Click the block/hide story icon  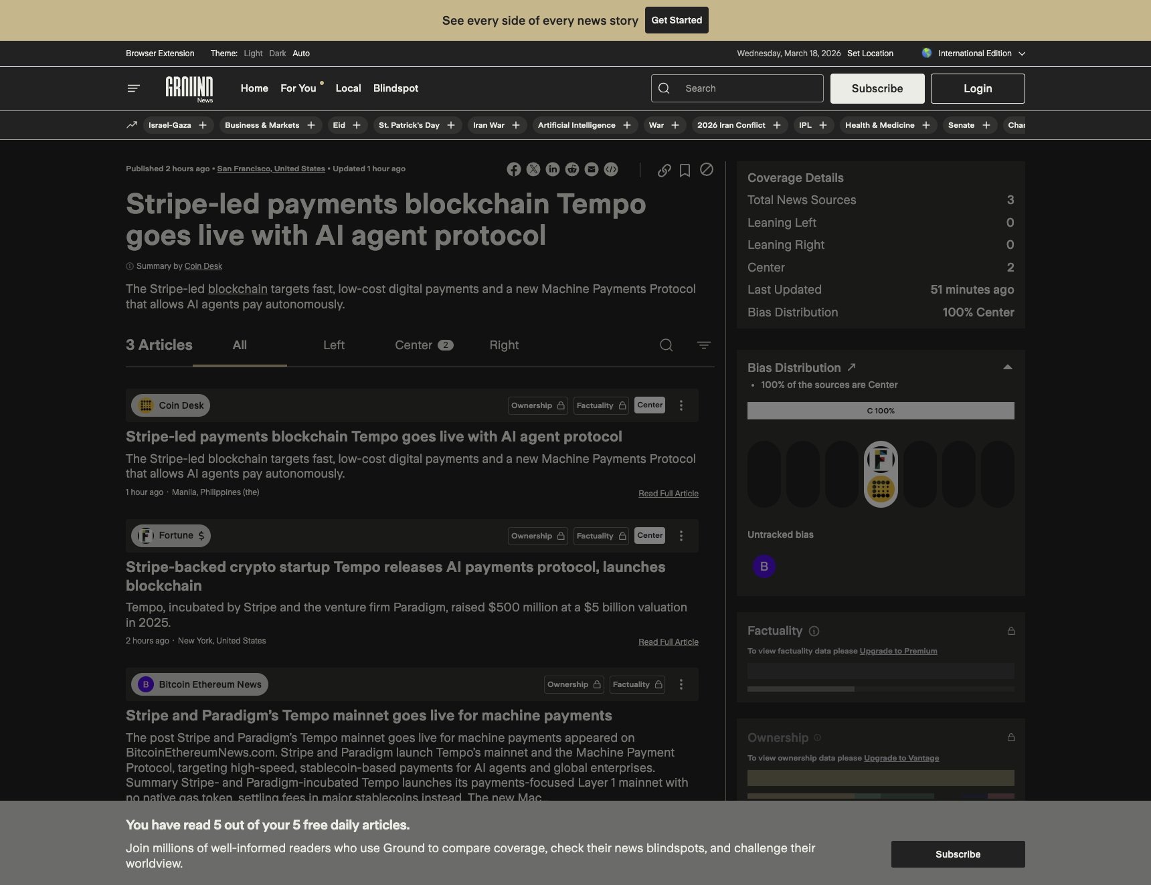pos(707,170)
